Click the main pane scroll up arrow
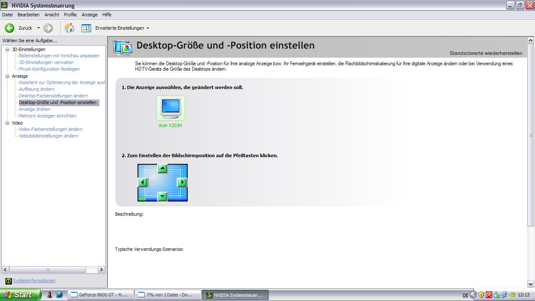This screenshot has width=535, height=301. click(531, 41)
